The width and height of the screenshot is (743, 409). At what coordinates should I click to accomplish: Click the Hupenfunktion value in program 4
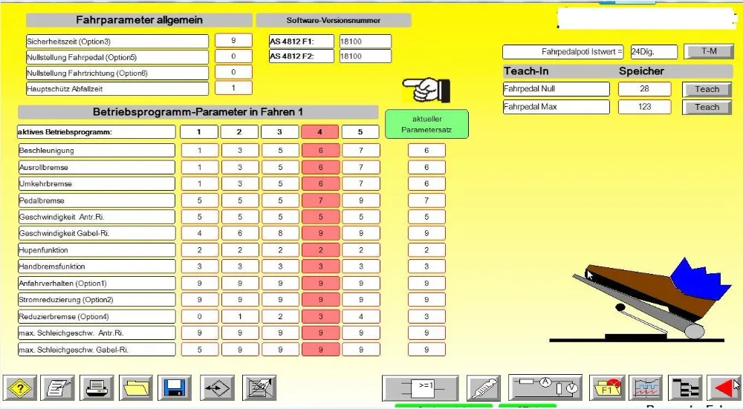(321, 250)
